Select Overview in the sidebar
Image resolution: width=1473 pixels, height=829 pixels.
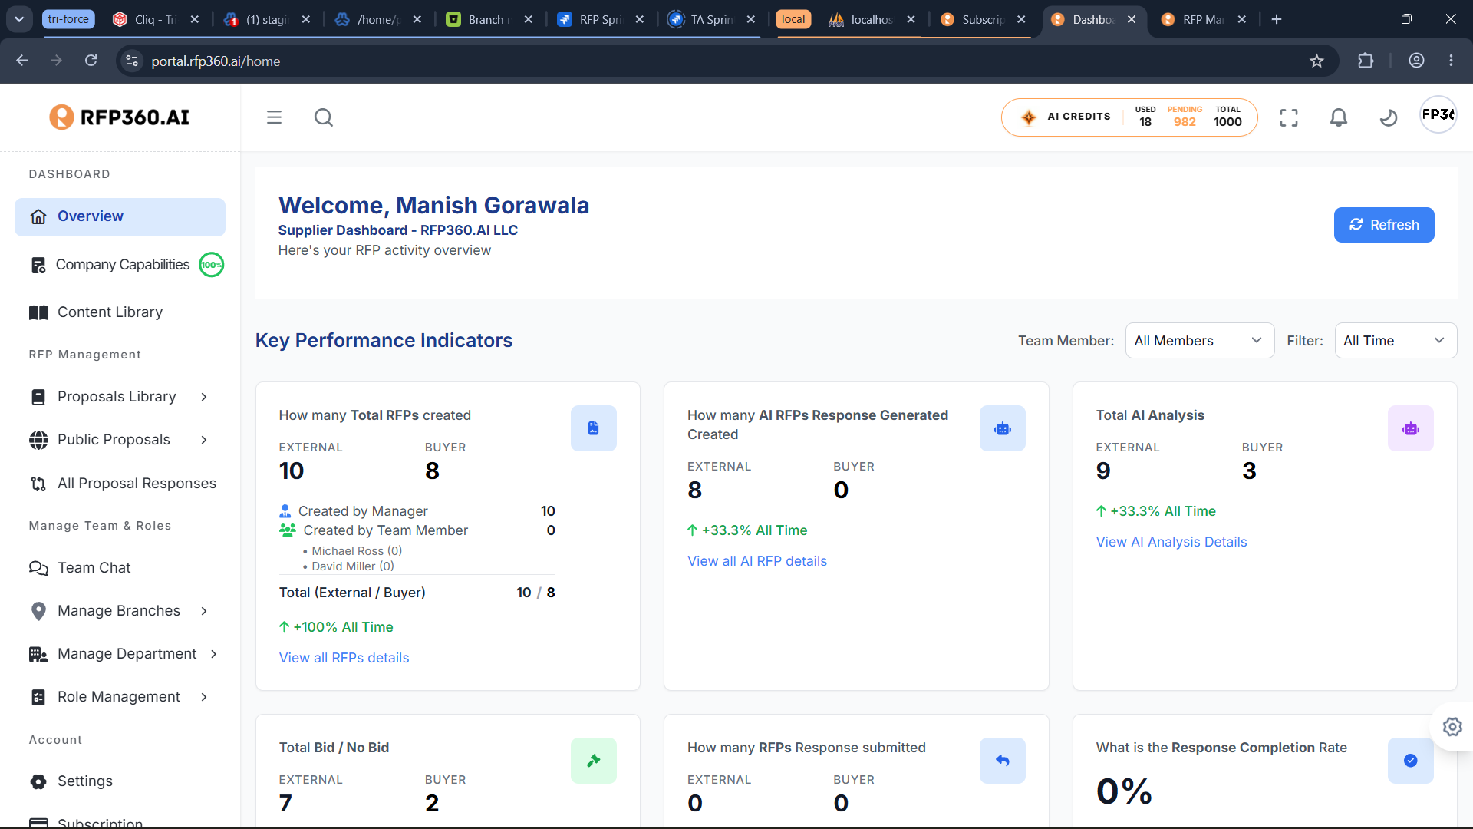[x=120, y=216]
